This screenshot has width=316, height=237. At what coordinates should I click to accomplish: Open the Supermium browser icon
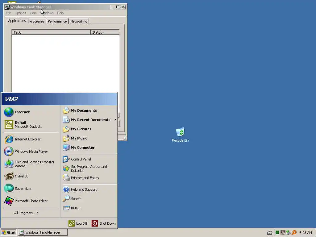click(9, 189)
